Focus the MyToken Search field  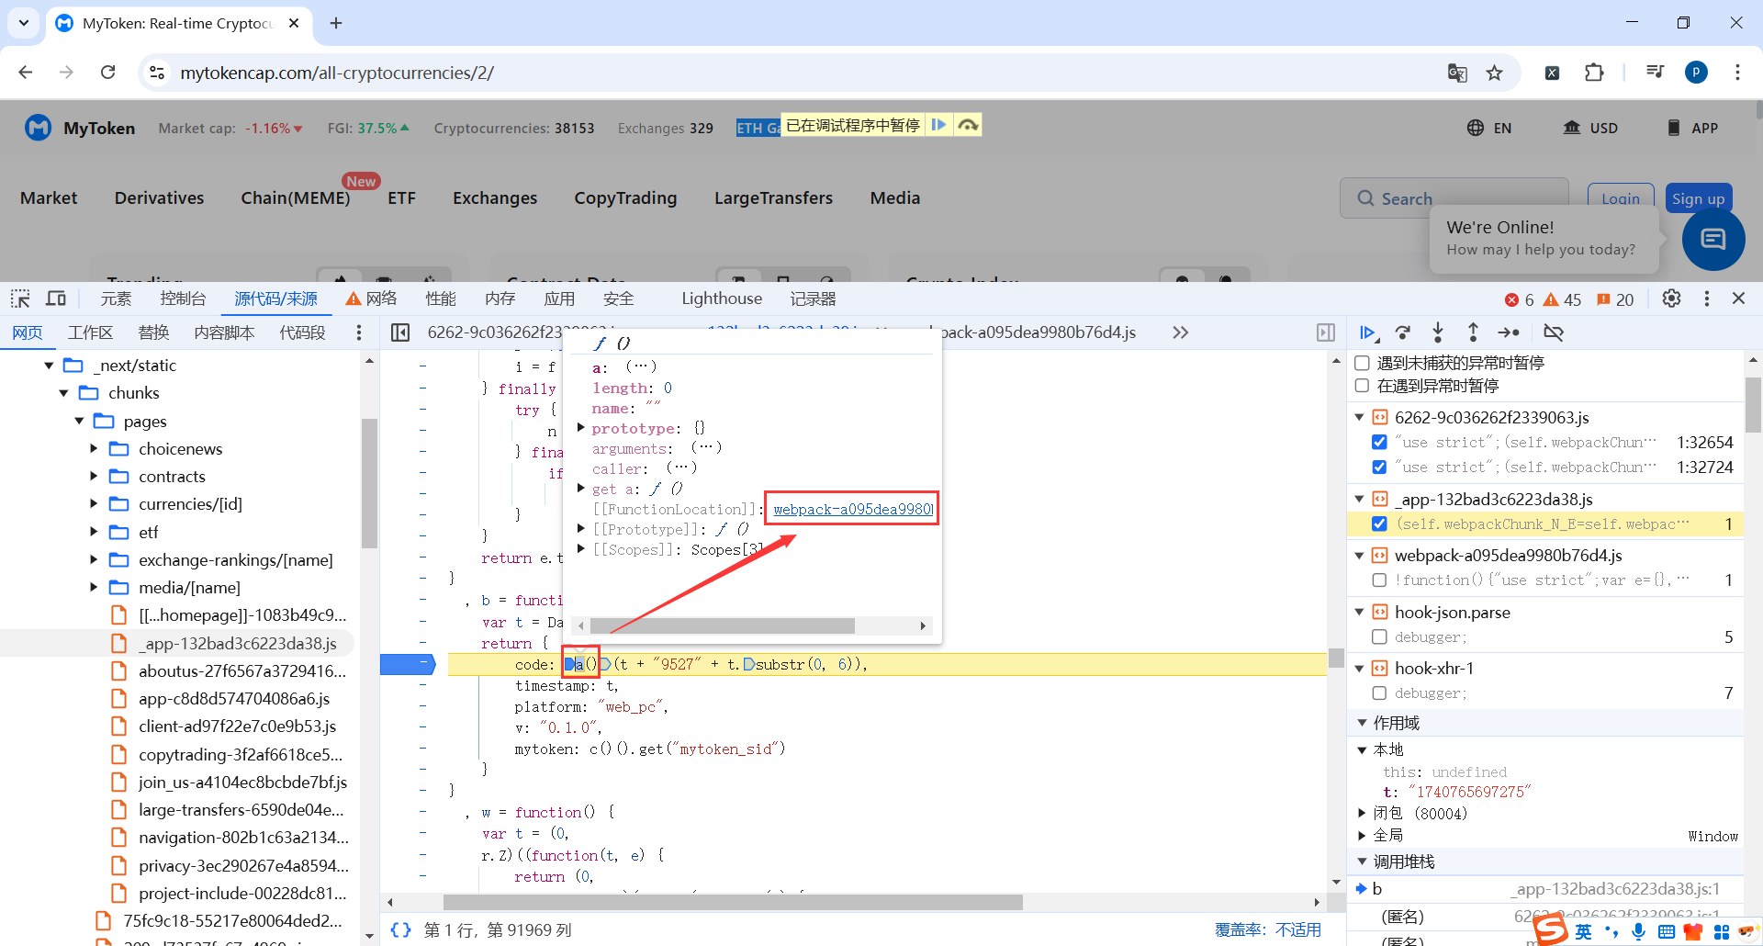(x=1454, y=198)
